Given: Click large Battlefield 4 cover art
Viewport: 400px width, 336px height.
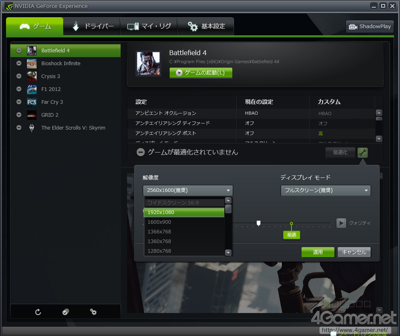Looking at the screenshot, I should (x=148, y=63).
